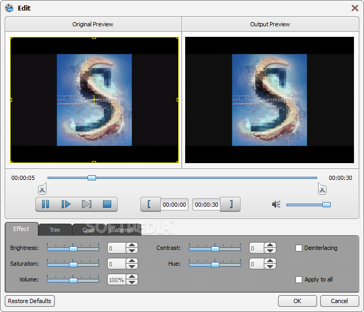
Task: Click the Saturation slider handle
Action: [73, 265]
